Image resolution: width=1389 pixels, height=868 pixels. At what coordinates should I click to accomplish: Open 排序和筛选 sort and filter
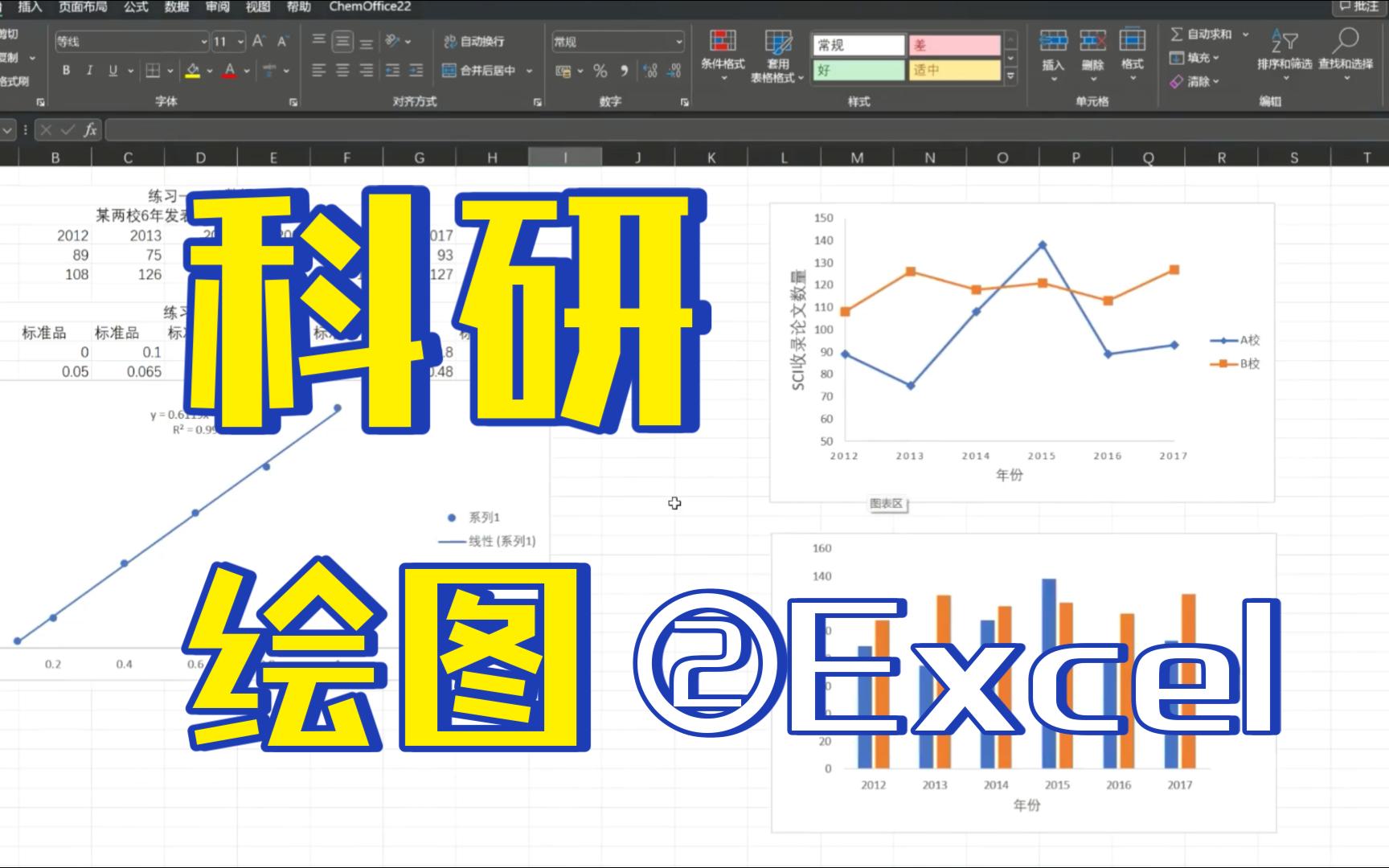[x=1285, y=53]
